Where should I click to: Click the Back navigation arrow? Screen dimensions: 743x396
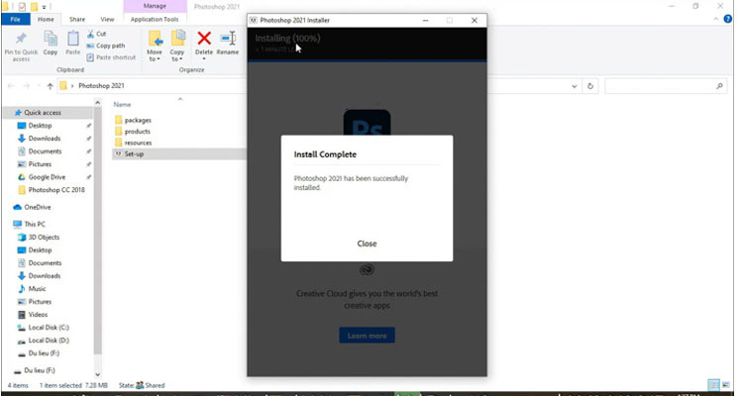point(11,86)
